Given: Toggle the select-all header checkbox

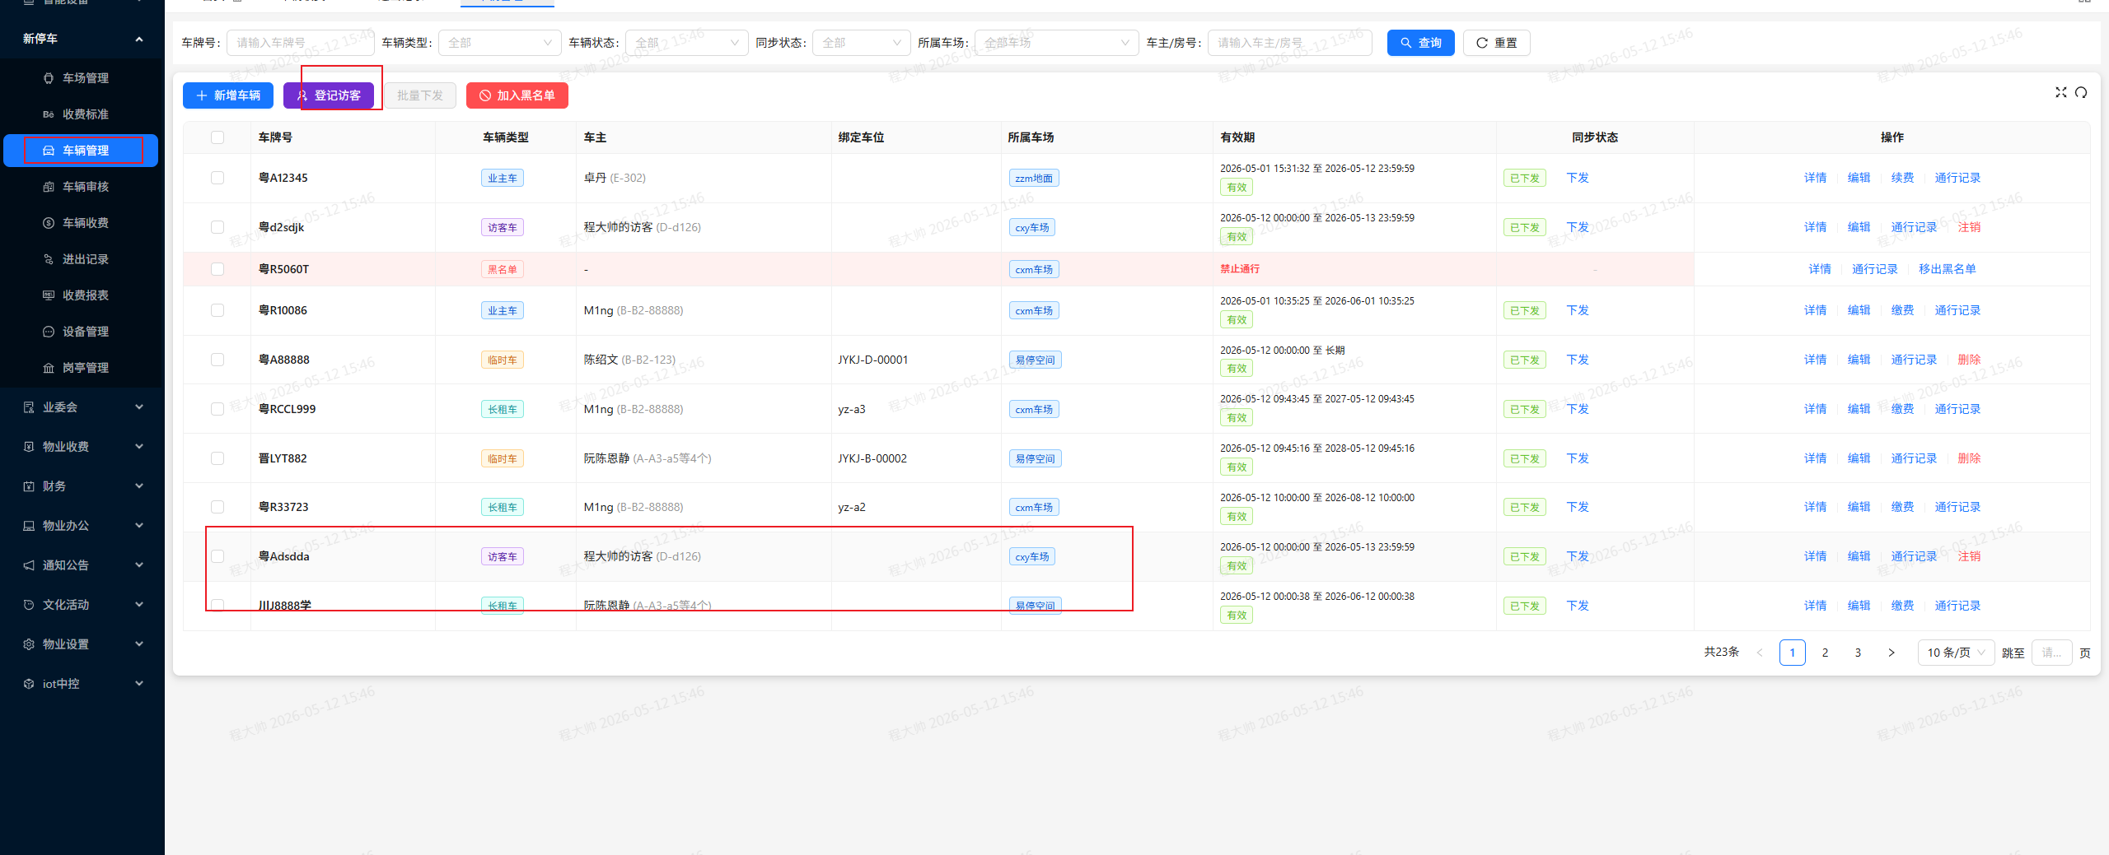Looking at the screenshot, I should pyautogui.click(x=217, y=137).
